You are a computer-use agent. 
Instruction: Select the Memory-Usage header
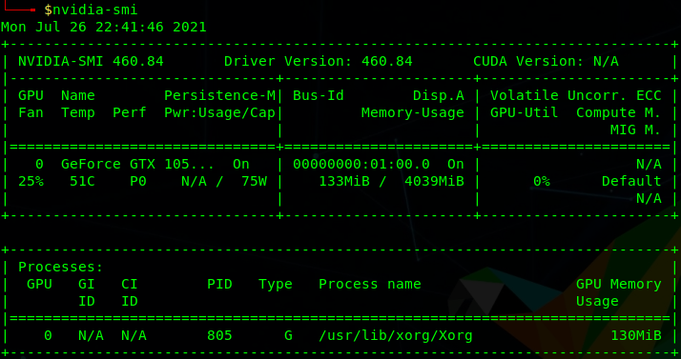(x=413, y=113)
